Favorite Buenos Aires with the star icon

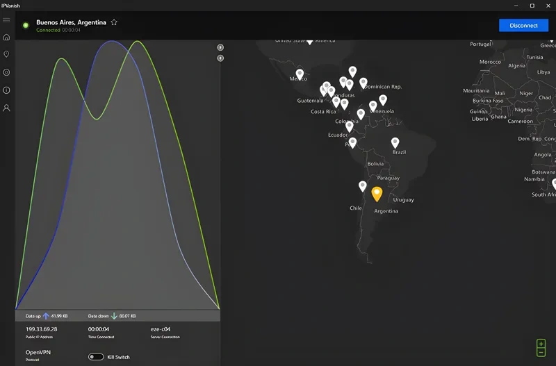coord(114,22)
